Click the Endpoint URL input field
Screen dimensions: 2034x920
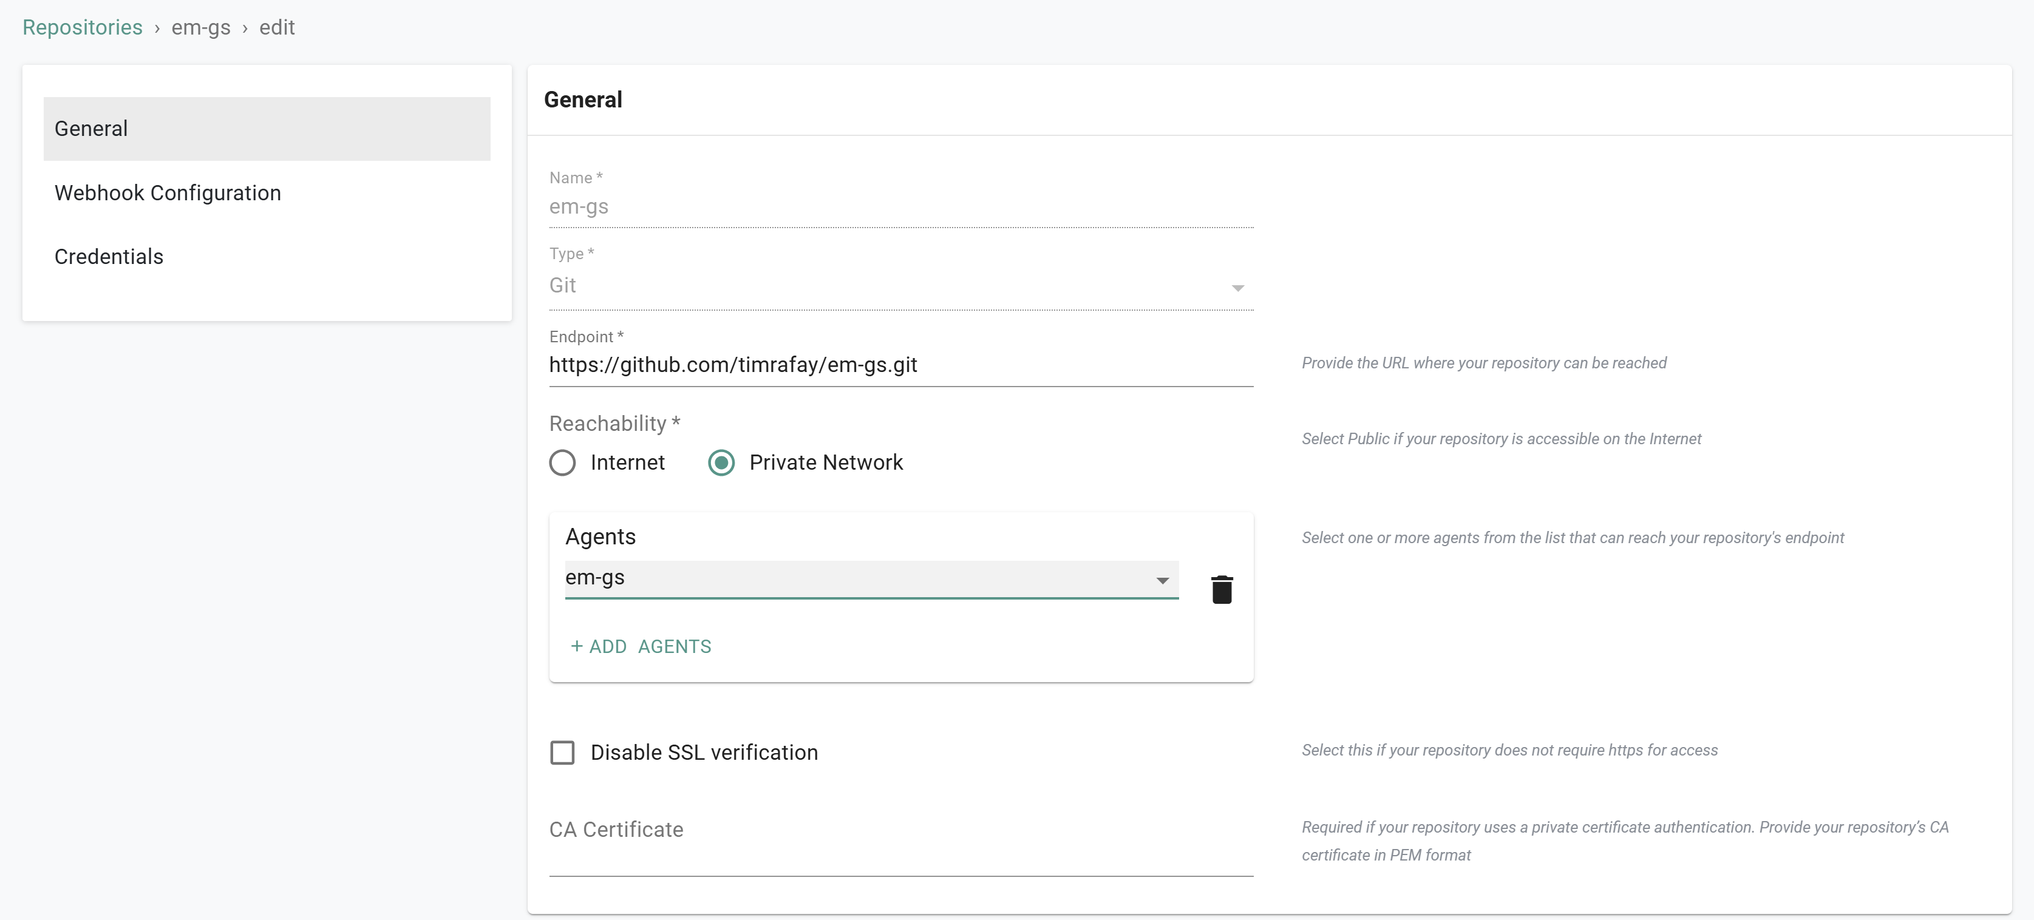900,365
